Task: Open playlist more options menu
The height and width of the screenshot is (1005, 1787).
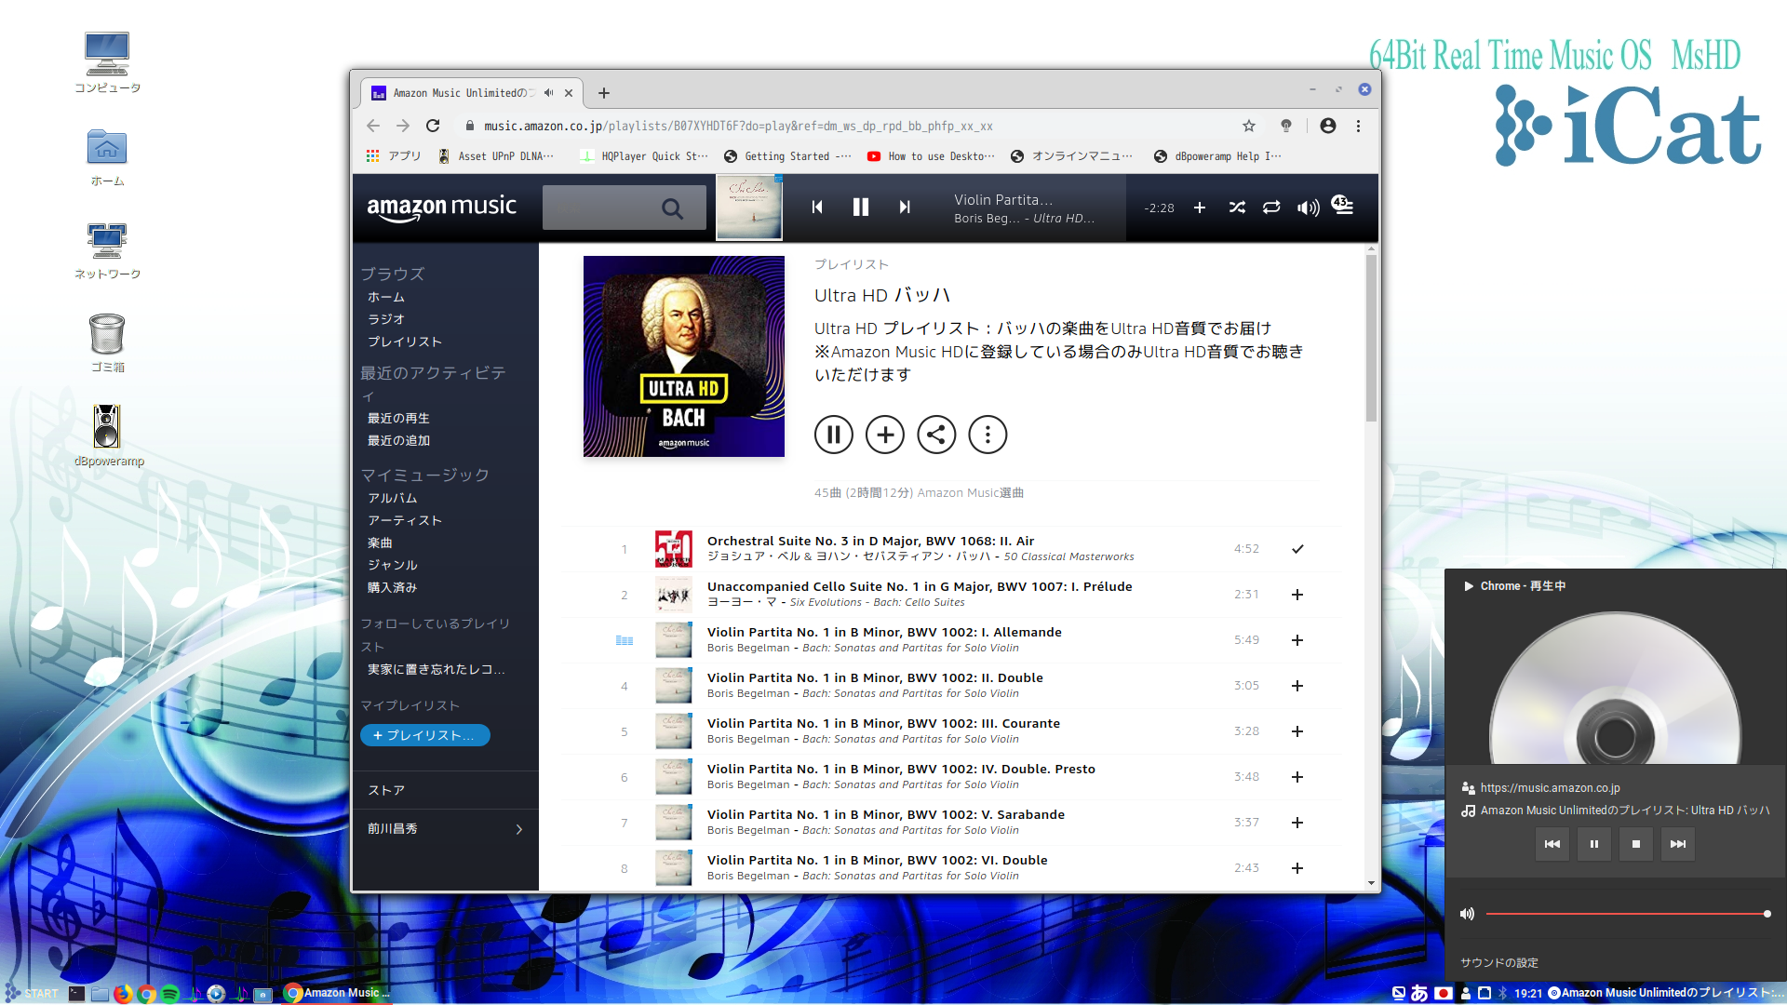Action: [988, 435]
